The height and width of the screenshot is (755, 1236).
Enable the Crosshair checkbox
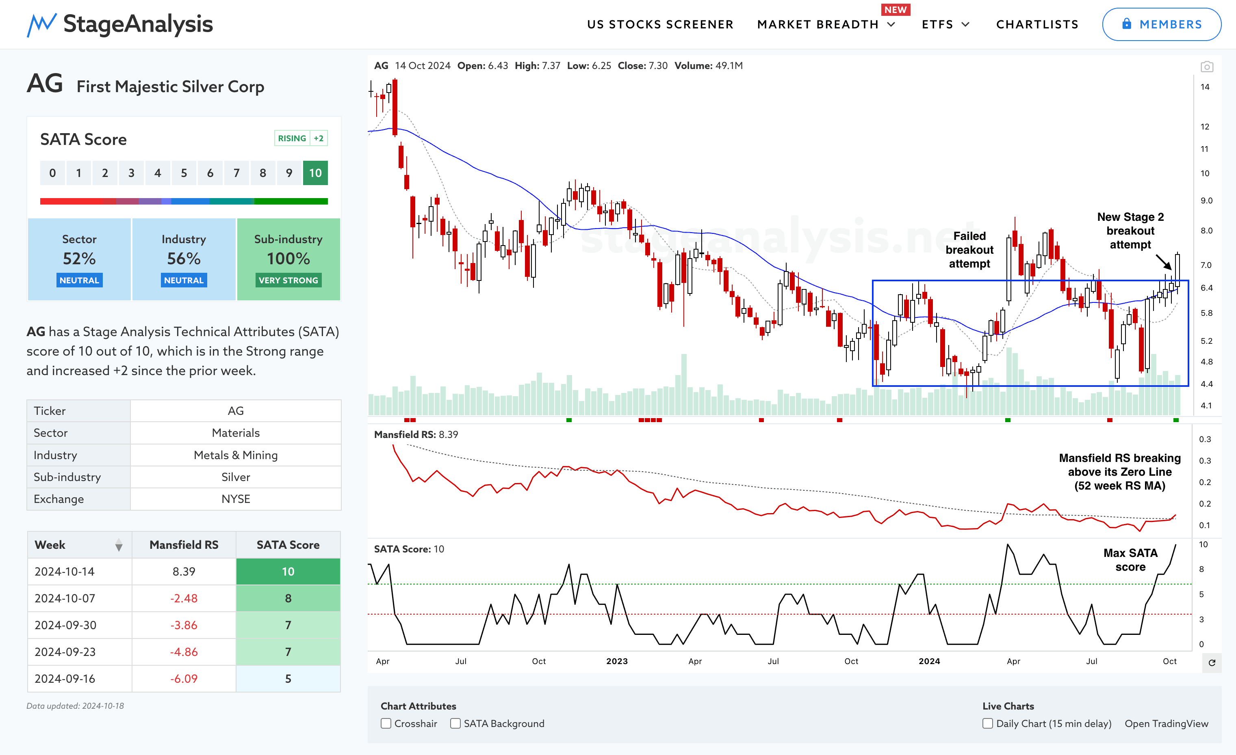point(386,723)
